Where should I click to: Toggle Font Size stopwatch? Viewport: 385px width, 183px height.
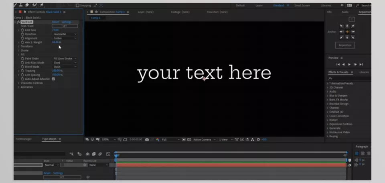22,30
